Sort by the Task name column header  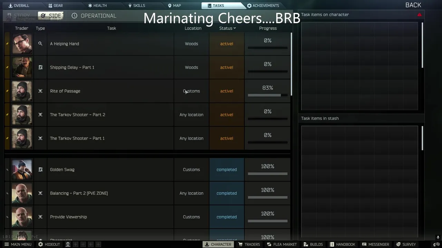pos(111,28)
